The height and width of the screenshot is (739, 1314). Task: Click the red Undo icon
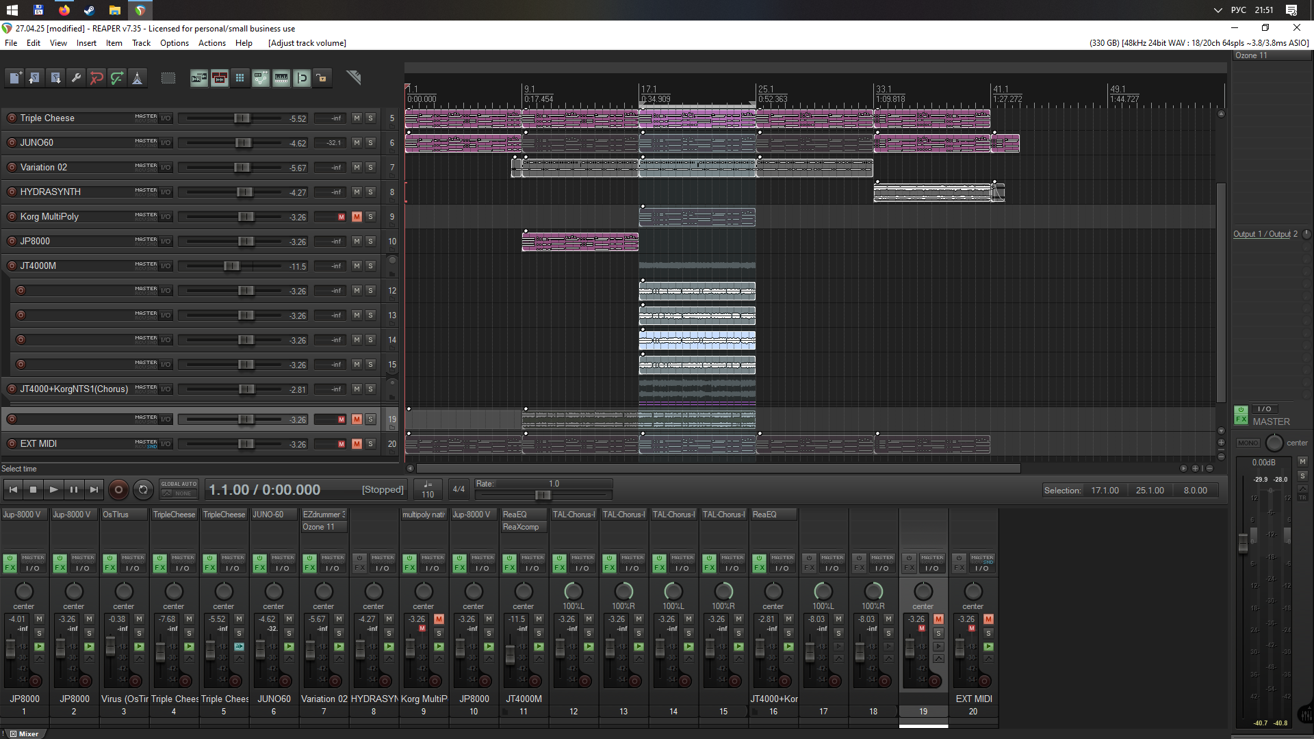[96, 78]
